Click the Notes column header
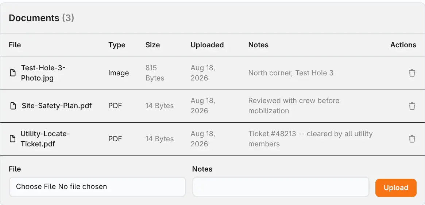Image resolution: width=425 pixels, height=205 pixels. pyautogui.click(x=258, y=45)
